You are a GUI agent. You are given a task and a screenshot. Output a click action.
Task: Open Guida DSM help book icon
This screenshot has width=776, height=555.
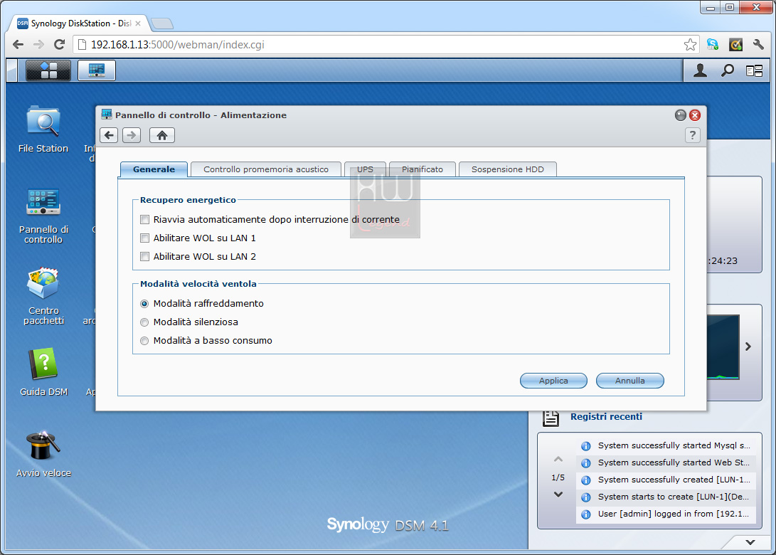click(43, 372)
